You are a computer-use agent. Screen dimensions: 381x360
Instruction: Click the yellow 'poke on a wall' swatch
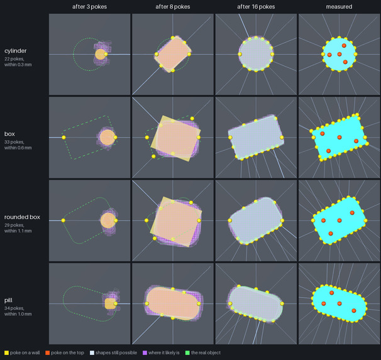coord(6,352)
